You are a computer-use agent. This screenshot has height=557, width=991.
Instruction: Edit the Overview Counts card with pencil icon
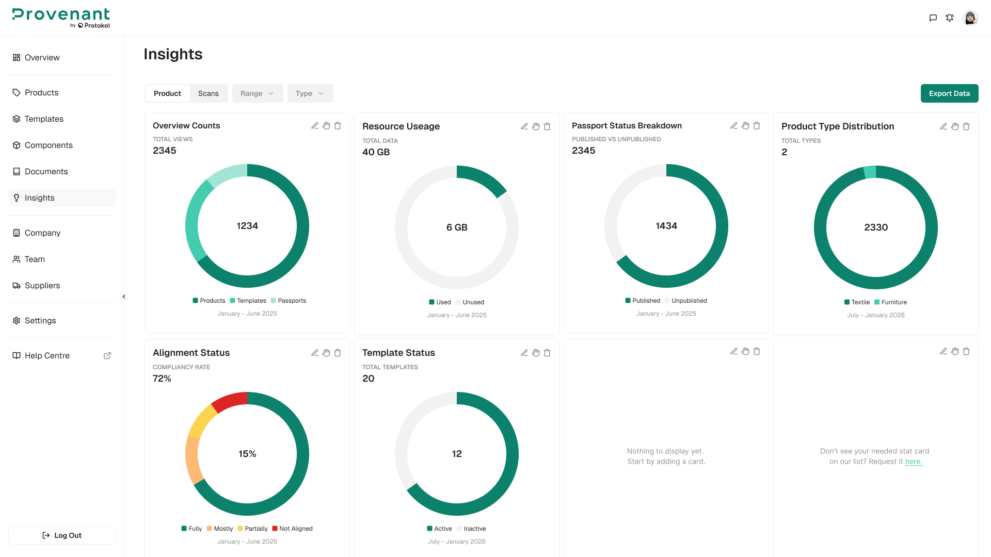coord(315,126)
